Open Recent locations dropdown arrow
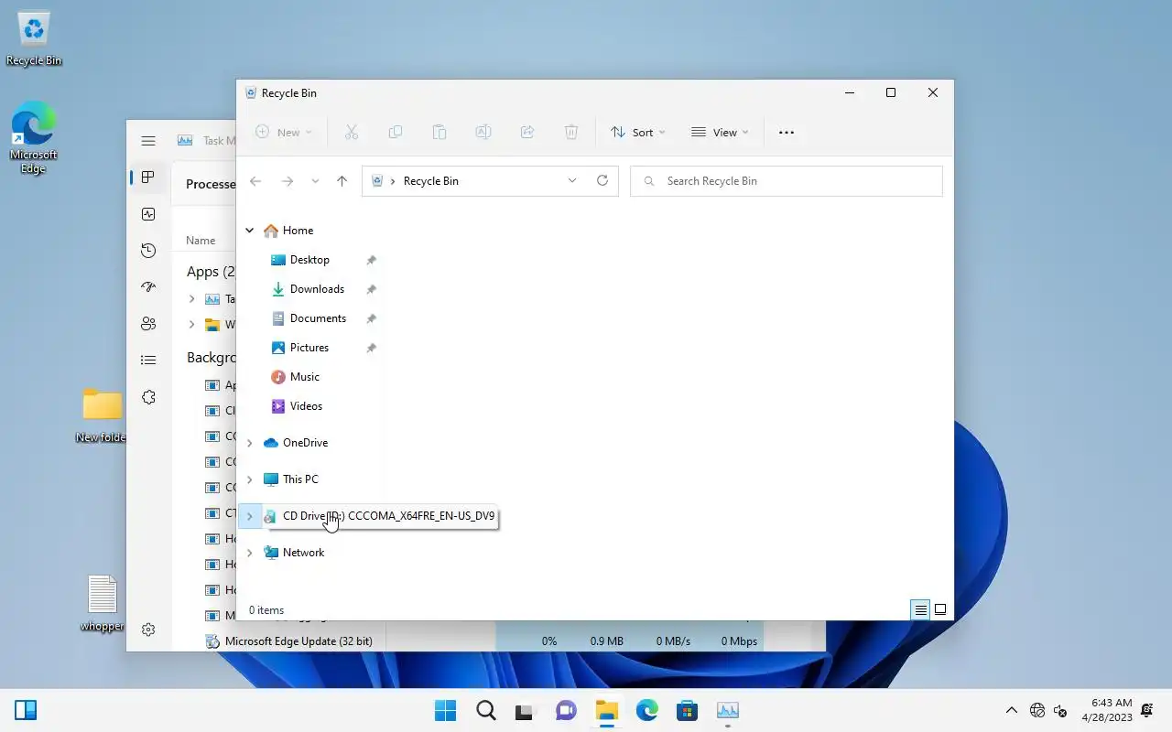Viewport: 1172px width, 732px height. [x=315, y=181]
